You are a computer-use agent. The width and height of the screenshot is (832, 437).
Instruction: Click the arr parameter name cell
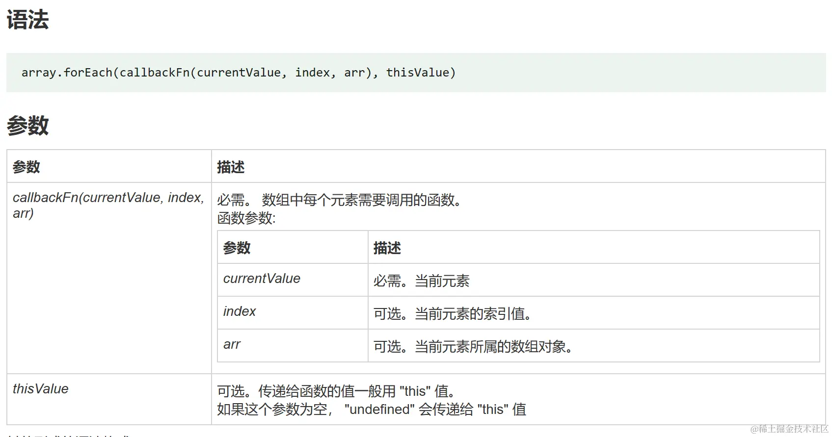click(x=232, y=344)
